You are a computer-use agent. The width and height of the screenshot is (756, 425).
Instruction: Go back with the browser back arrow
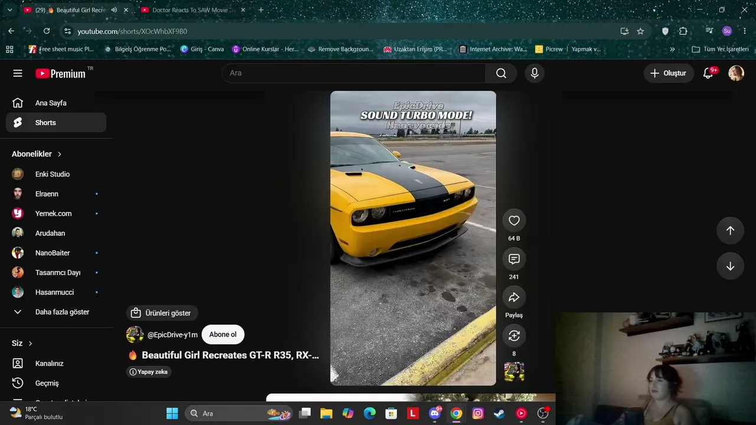pyautogui.click(x=11, y=31)
